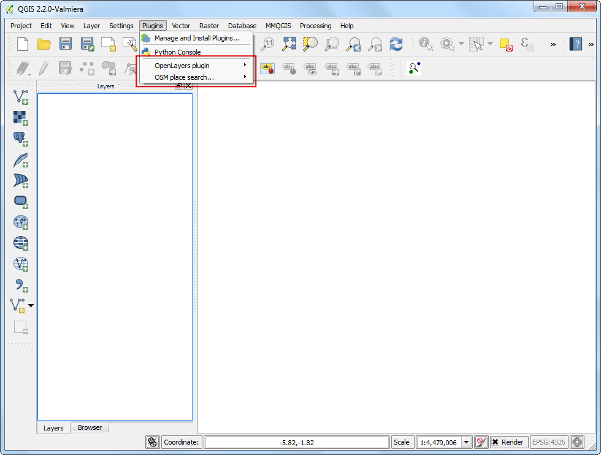Open the Scale dropdown arrow

click(466, 442)
